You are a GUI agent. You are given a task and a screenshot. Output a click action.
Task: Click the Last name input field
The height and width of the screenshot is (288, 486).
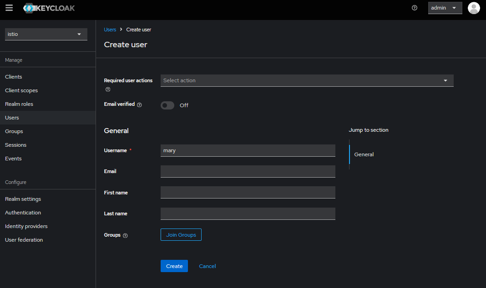[248, 214]
